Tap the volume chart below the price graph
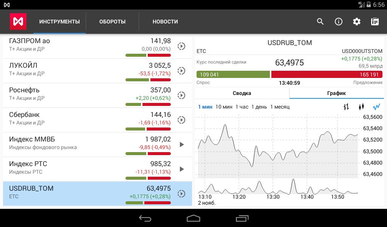The width and height of the screenshot is (387, 227). [x=278, y=186]
